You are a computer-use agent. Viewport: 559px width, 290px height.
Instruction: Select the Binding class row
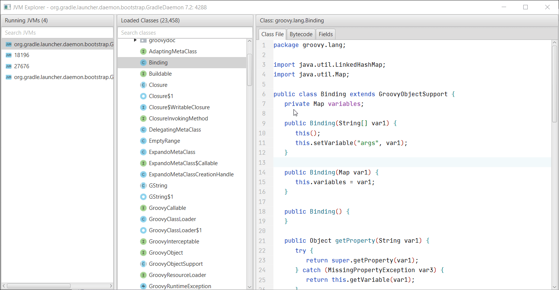pyautogui.click(x=182, y=63)
